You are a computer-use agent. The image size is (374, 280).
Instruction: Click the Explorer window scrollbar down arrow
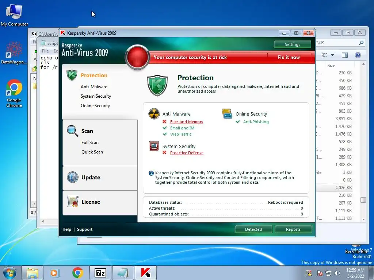[x=363, y=219]
